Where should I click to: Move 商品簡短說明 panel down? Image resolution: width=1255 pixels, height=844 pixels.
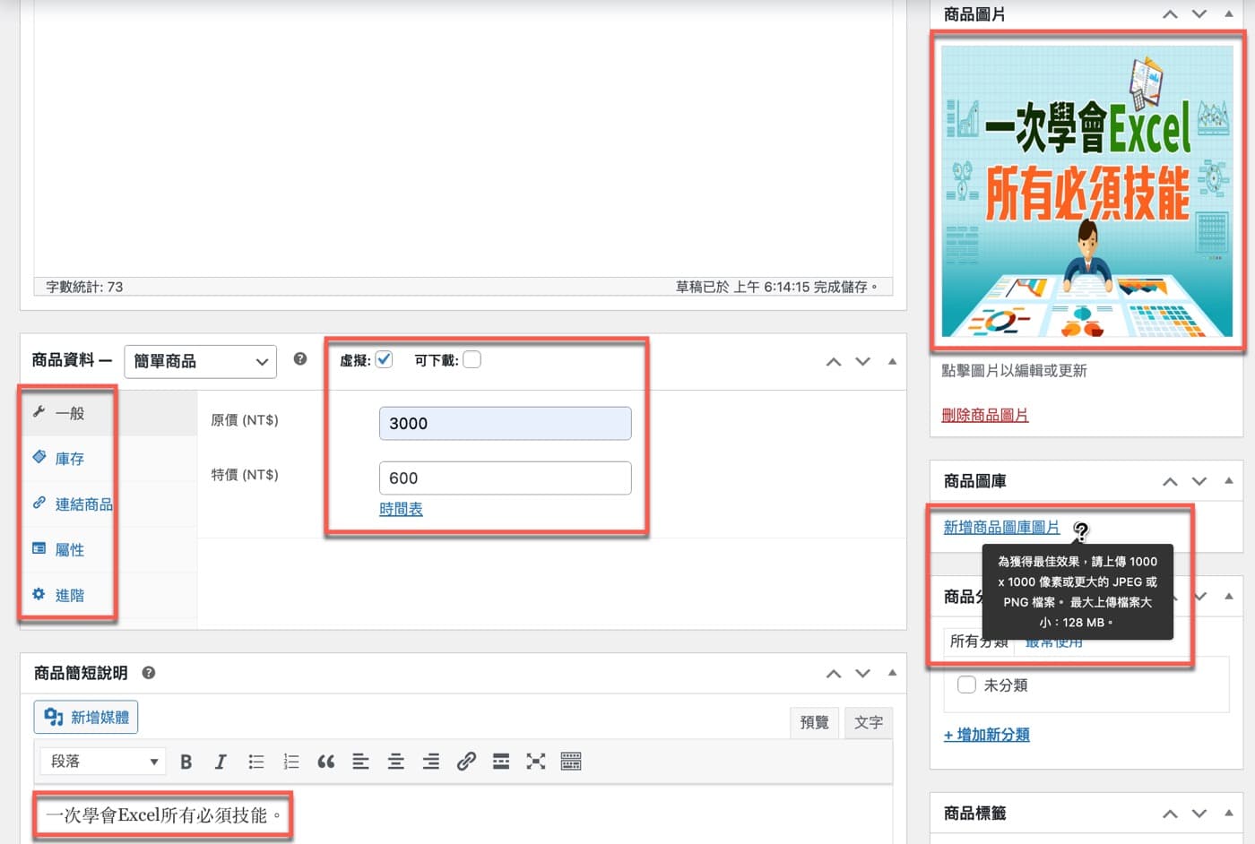pos(862,674)
